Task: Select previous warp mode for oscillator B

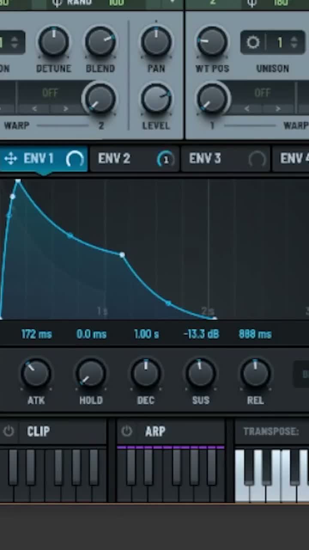Action: [x=247, y=109]
